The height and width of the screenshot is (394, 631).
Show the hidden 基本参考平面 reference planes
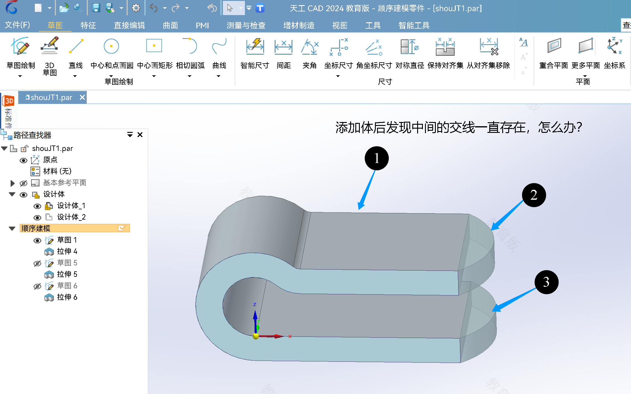point(23,183)
